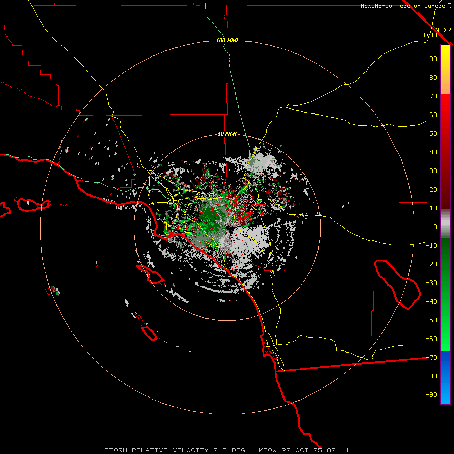Click the 30 value on velocity scale

(x=433, y=171)
